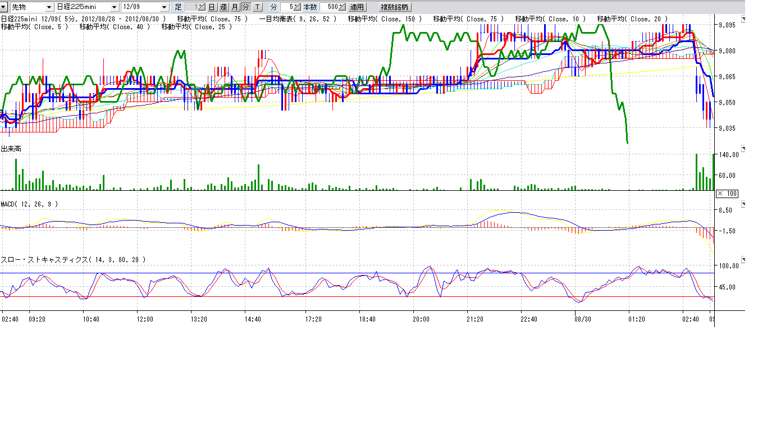Switch to weekly (週) candle interval

pos(223,7)
